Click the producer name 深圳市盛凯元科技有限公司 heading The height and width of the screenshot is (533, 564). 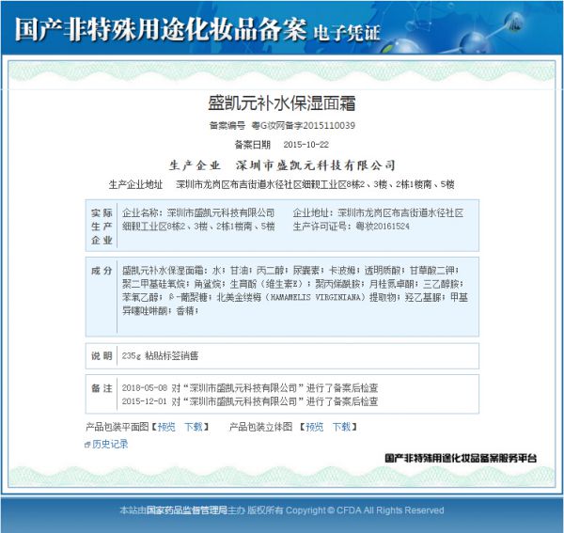pos(316,165)
